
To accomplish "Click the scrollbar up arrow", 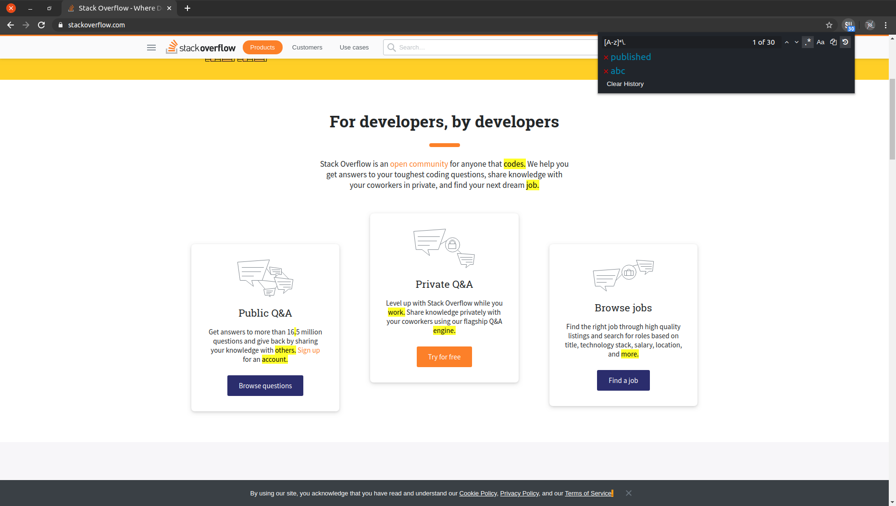I will click(892, 38).
